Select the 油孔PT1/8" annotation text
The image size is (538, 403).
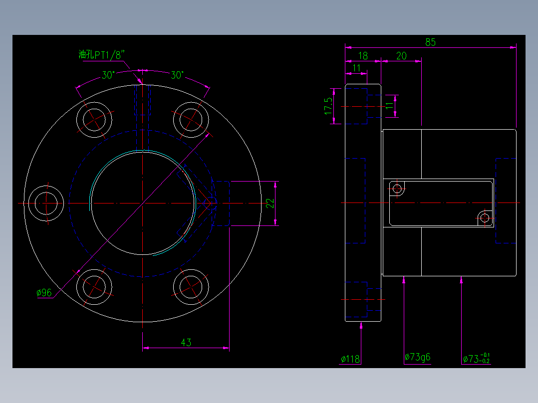click(101, 54)
